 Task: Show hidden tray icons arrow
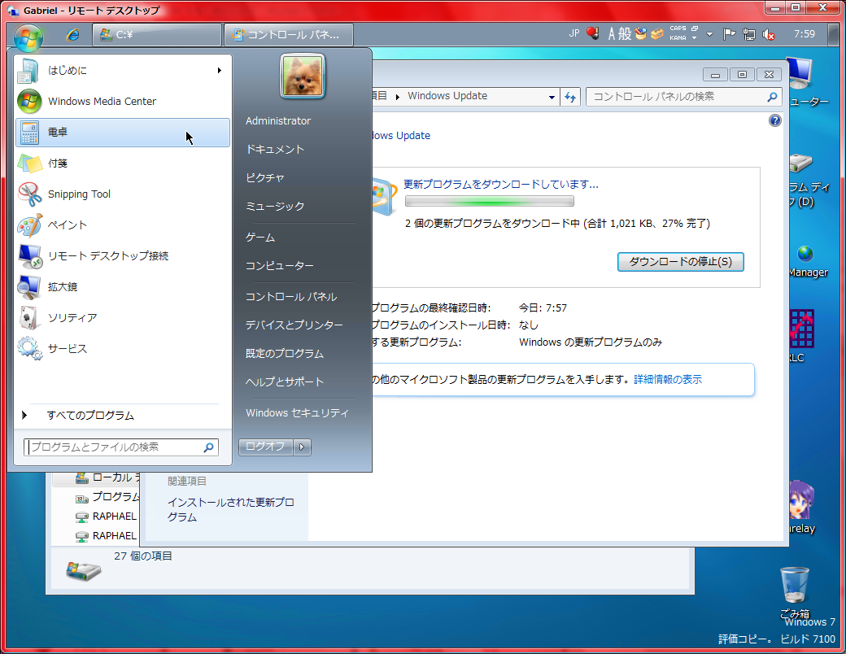click(709, 34)
